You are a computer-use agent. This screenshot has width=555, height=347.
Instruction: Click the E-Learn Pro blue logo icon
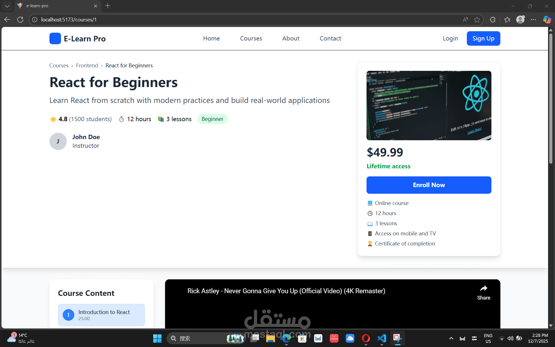coord(55,38)
